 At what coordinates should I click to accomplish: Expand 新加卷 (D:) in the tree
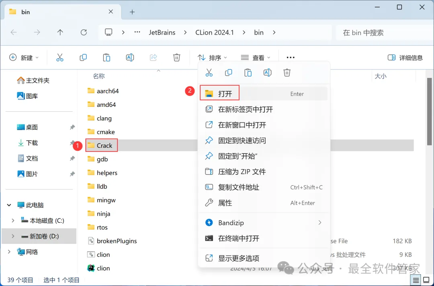pos(13,236)
